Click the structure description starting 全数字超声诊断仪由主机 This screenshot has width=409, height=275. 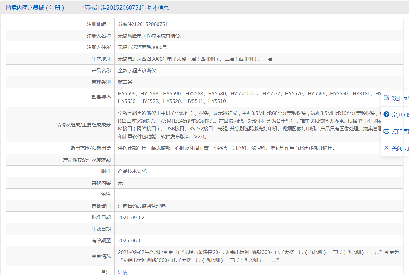(250, 125)
